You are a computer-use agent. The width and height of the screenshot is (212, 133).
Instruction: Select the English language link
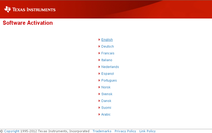tap(107, 40)
